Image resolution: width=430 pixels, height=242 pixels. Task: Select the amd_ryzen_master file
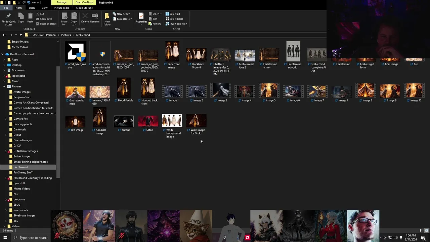click(76, 55)
